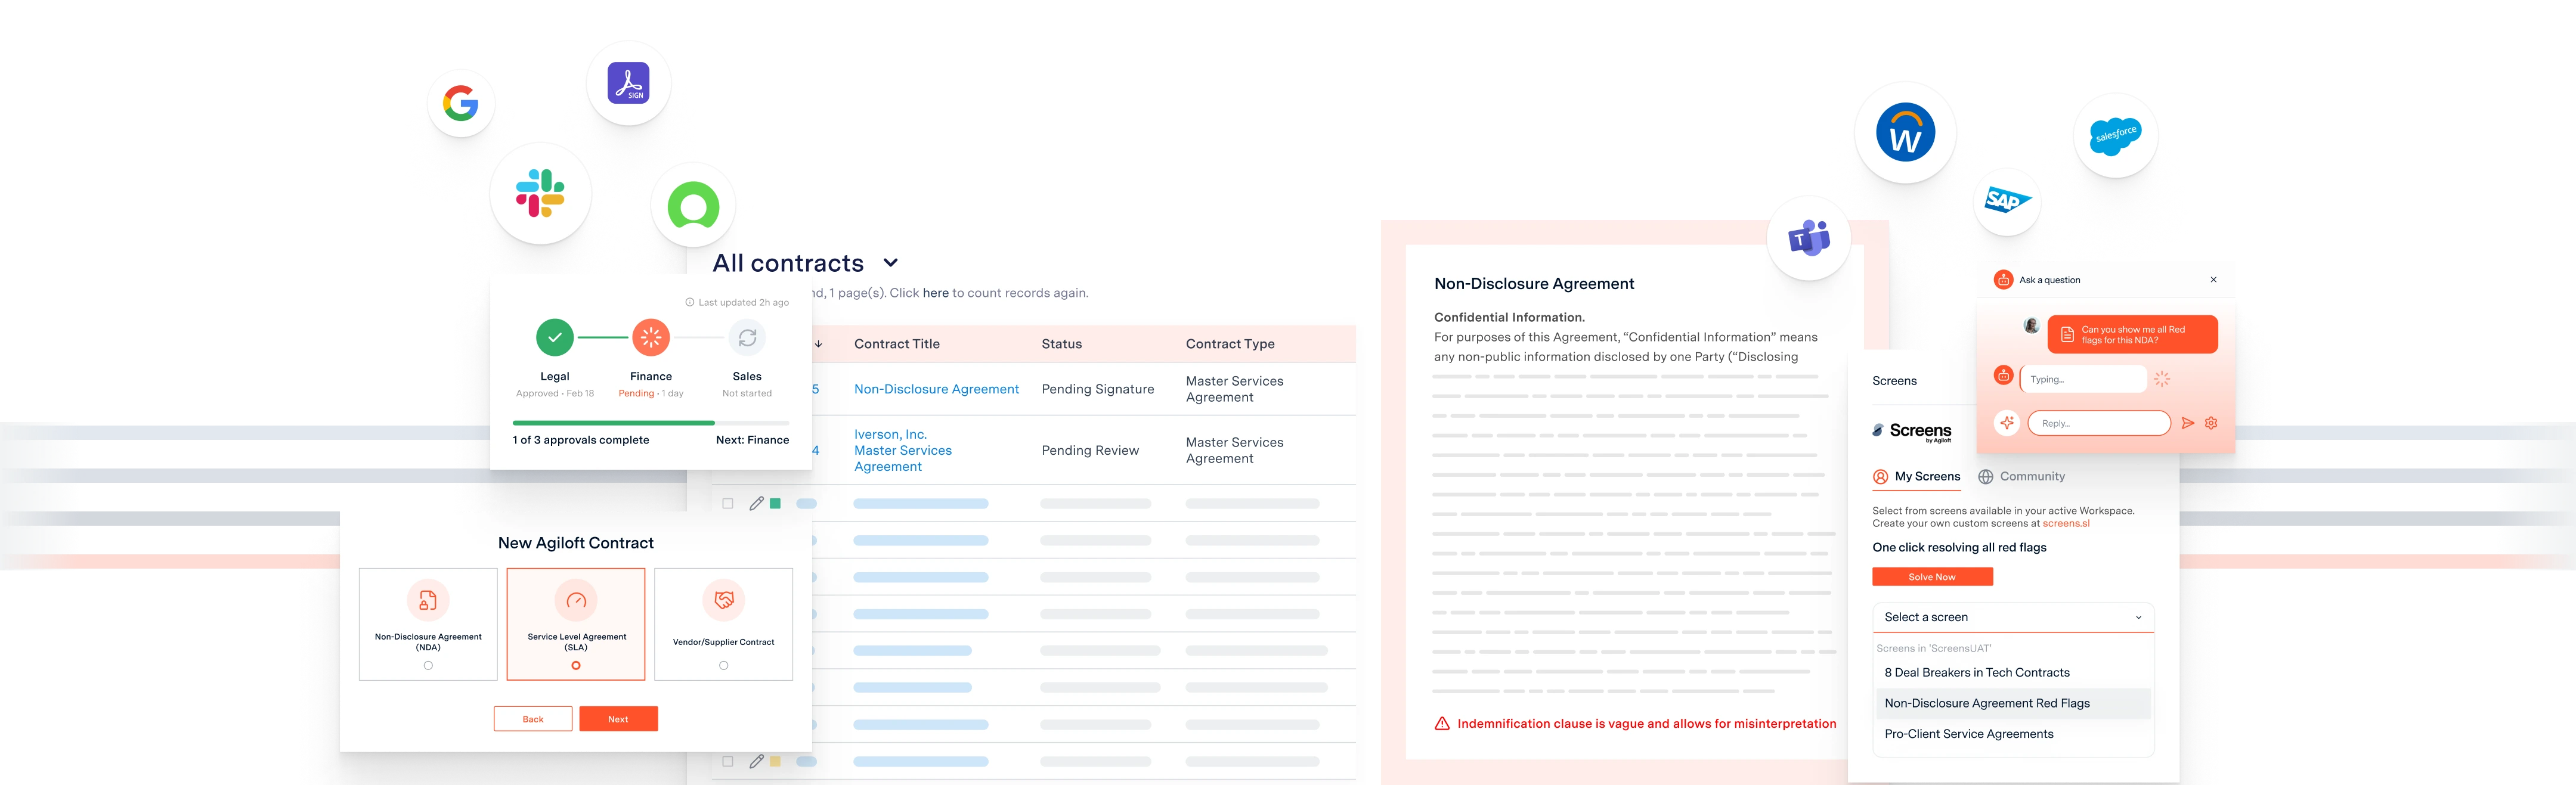Click the Microsoft Teams icon

(x=1809, y=238)
